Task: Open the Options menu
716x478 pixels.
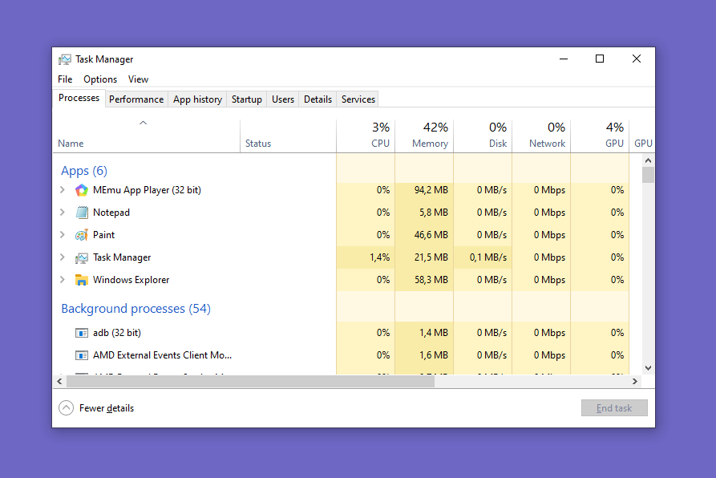Action: [x=100, y=79]
